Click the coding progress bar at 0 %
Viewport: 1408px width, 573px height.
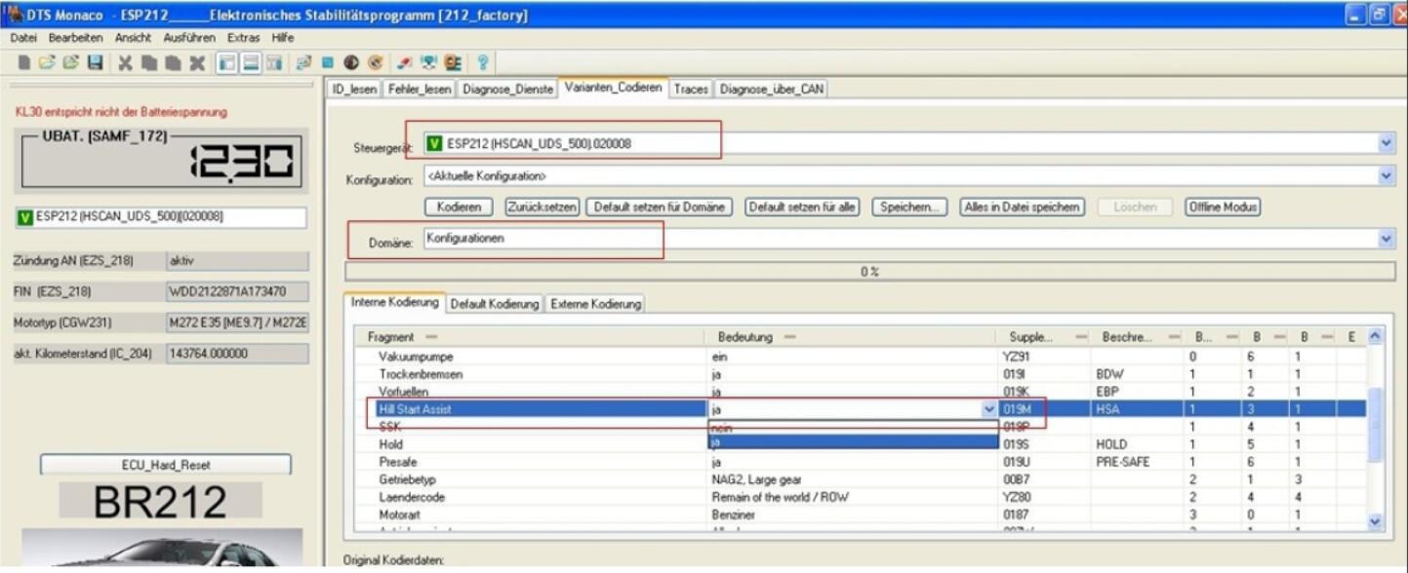click(x=869, y=271)
